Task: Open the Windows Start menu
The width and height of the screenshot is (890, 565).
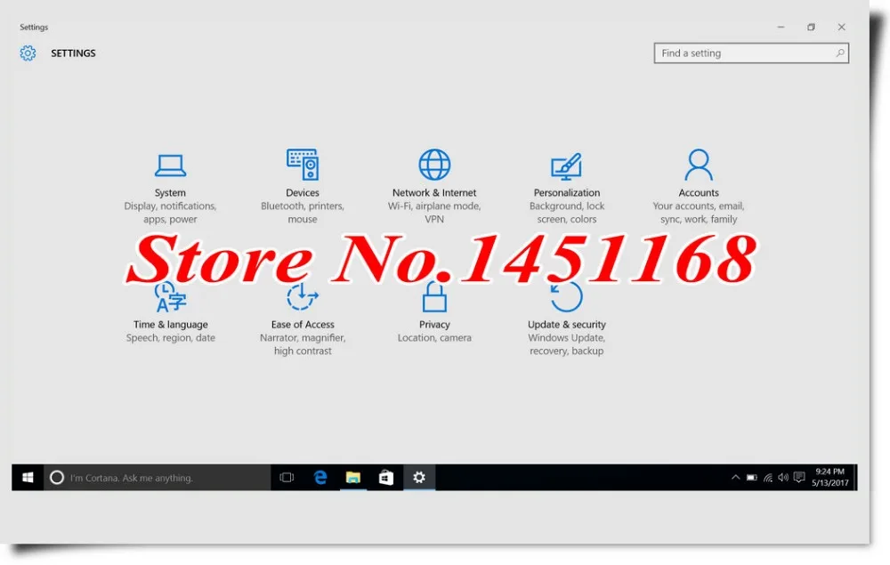Action: 28,478
